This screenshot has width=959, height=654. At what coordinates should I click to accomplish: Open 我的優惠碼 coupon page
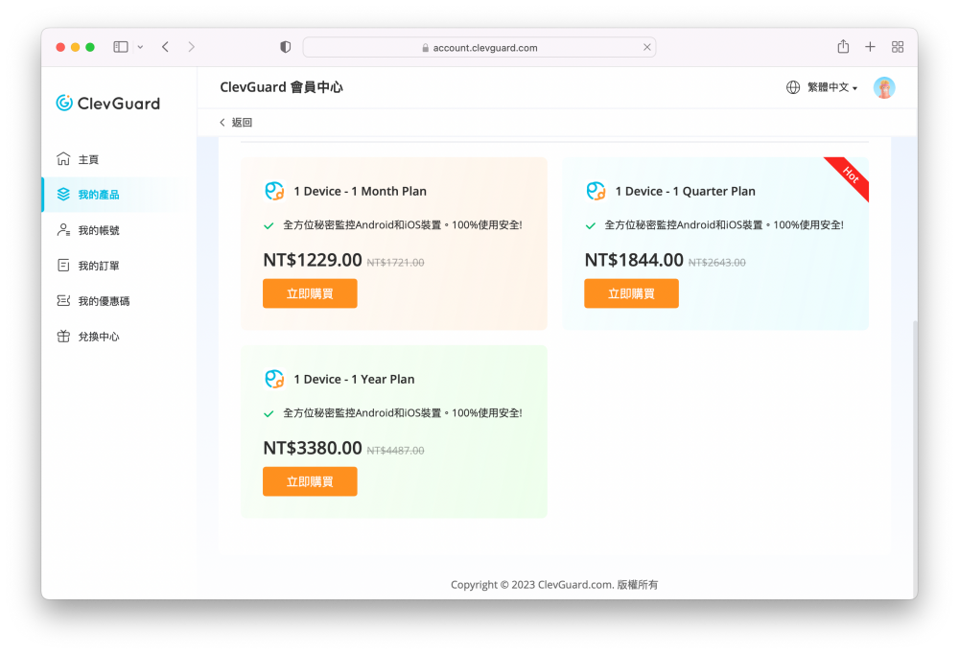pos(104,301)
